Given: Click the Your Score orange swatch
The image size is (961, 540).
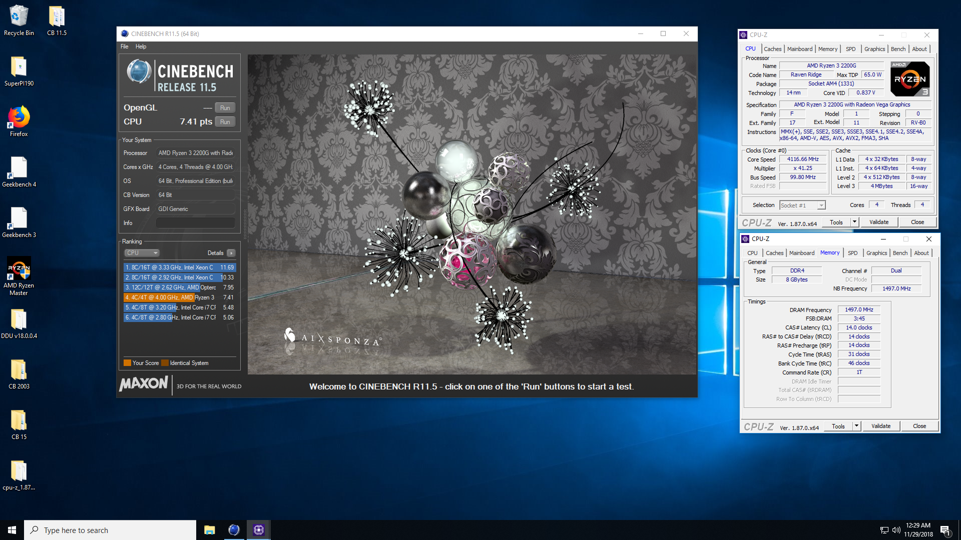Looking at the screenshot, I should click(127, 363).
